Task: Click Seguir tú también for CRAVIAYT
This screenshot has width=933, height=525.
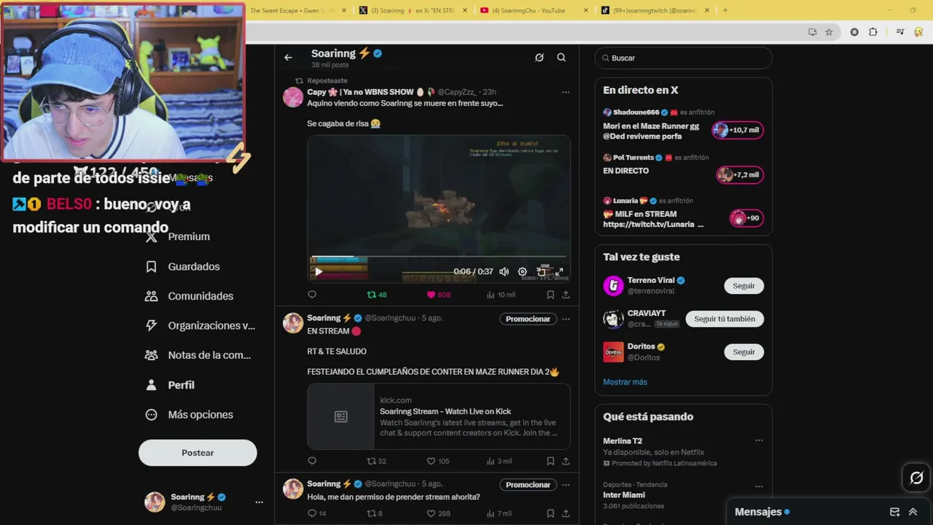Action: pyautogui.click(x=725, y=319)
